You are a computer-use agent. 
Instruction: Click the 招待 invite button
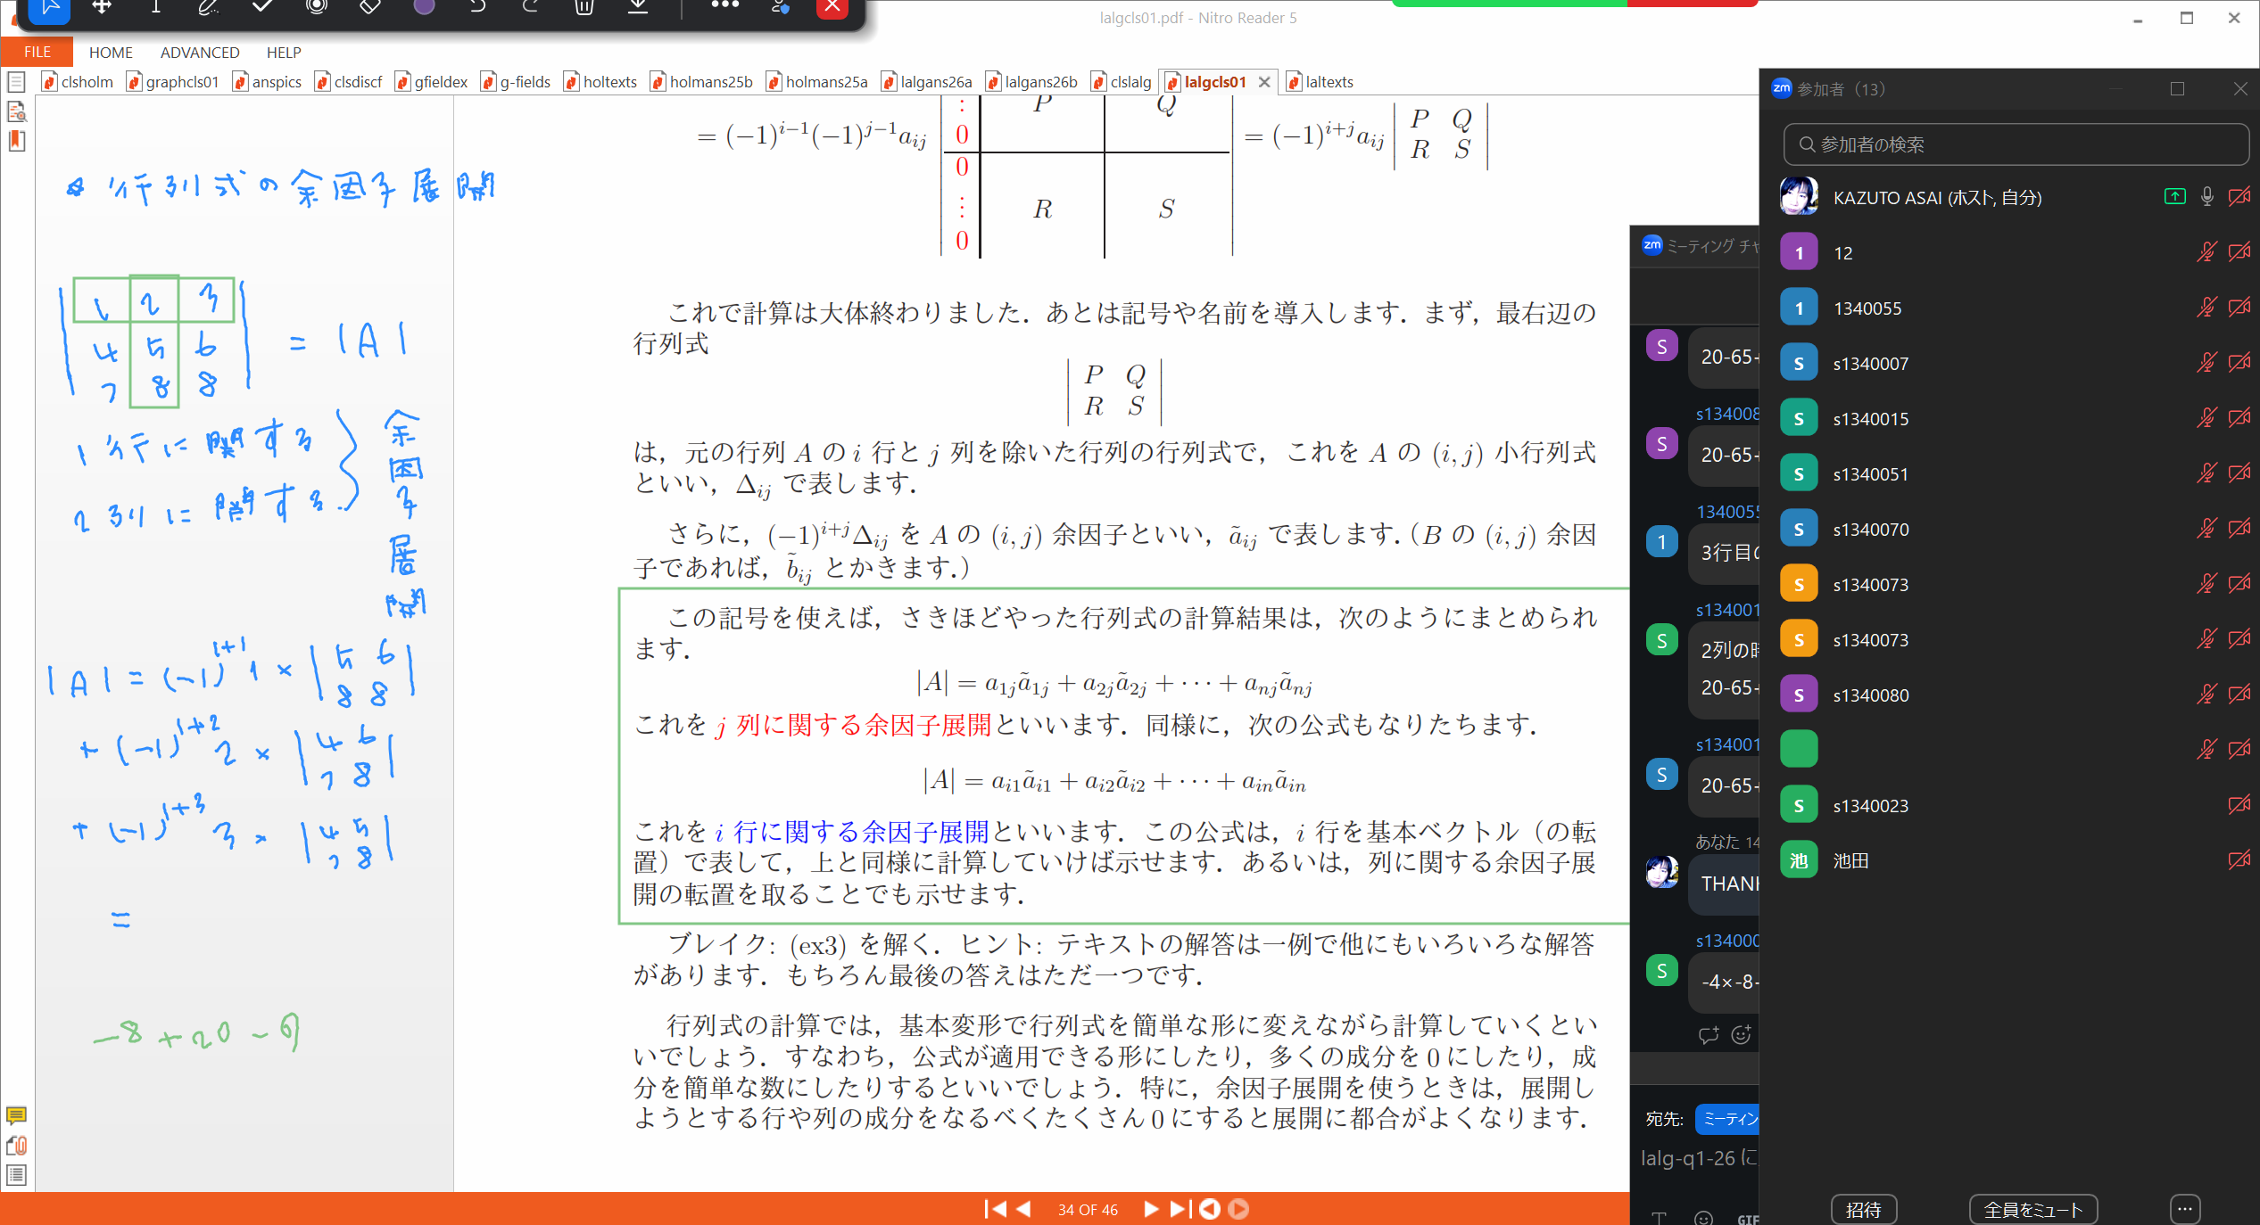(x=1864, y=1210)
